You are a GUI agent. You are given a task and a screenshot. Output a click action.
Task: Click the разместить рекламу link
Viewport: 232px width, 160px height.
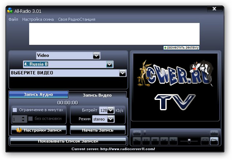(x=183, y=48)
